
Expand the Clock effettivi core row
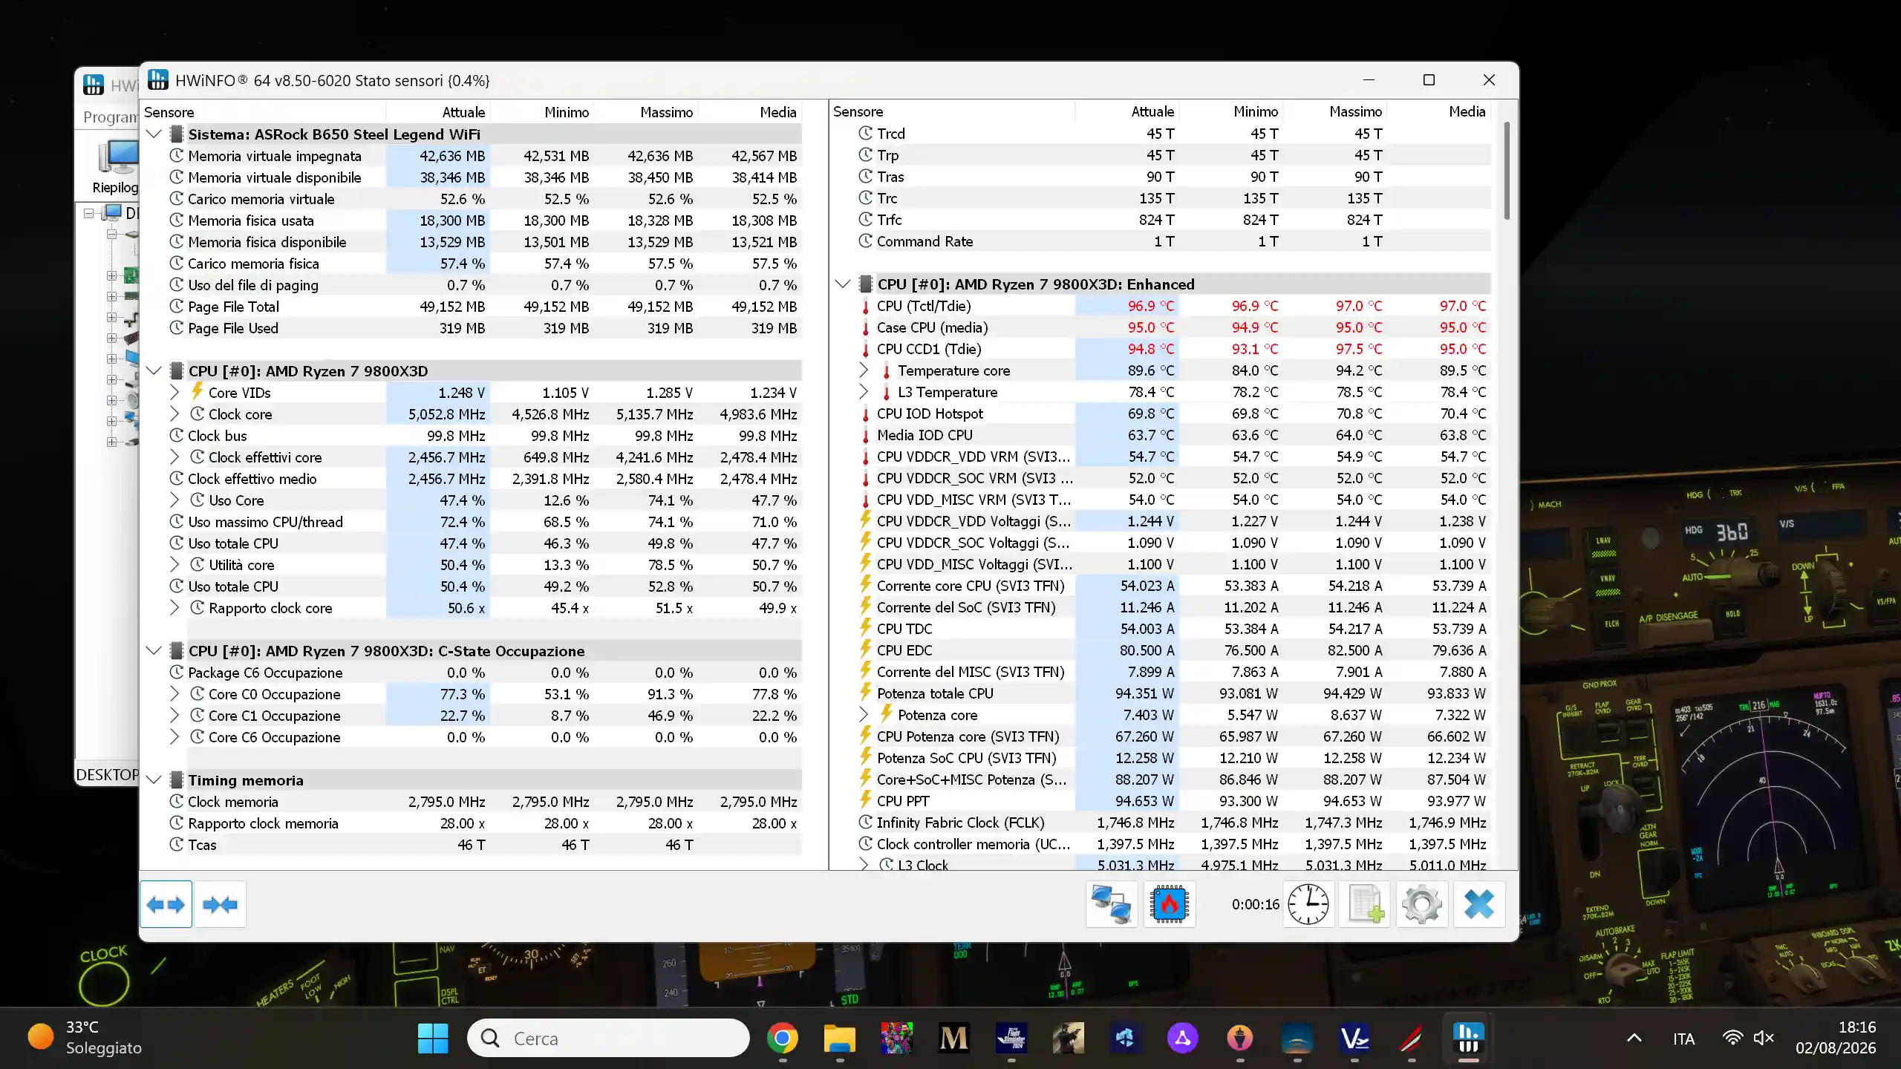click(175, 457)
